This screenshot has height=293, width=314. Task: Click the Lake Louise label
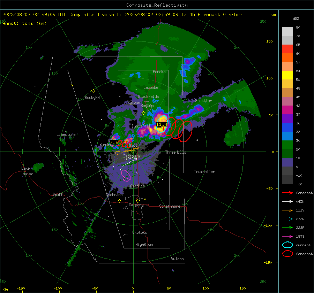coord(27,171)
